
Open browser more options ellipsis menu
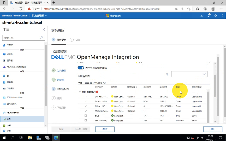[221, 9]
